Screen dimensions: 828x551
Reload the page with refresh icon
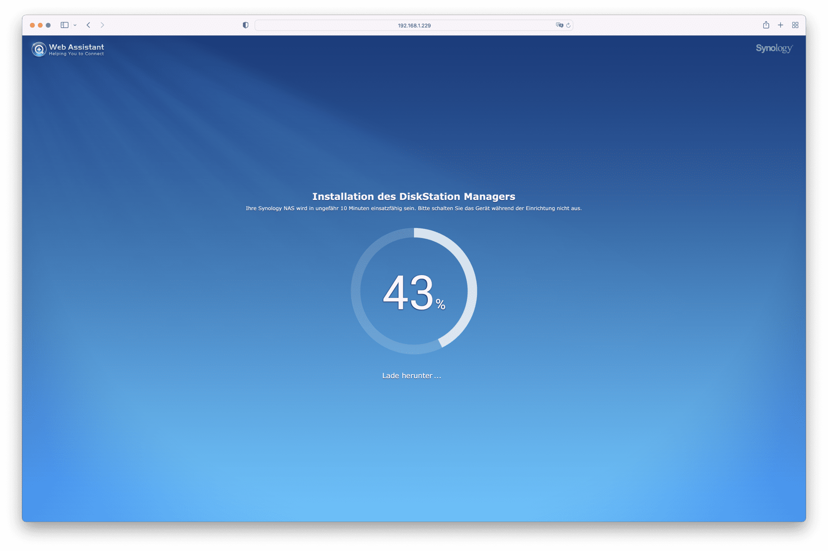(x=568, y=25)
